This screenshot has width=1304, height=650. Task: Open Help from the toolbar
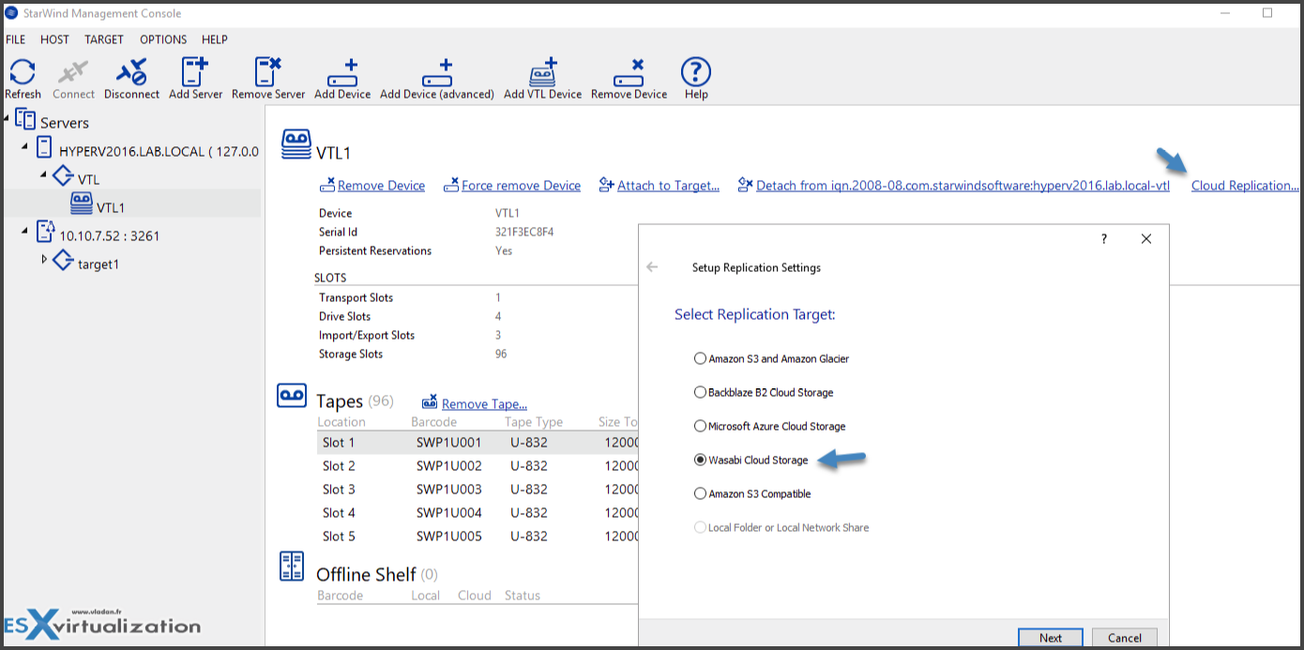point(696,72)
